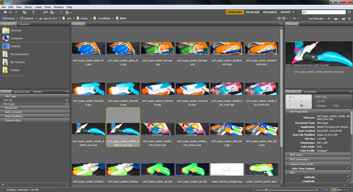Open the Filter by rating star menu

[295, 19]
